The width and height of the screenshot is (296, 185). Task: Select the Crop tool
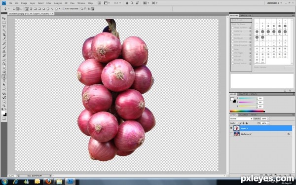pyautogui.click(x=4, y=35)
